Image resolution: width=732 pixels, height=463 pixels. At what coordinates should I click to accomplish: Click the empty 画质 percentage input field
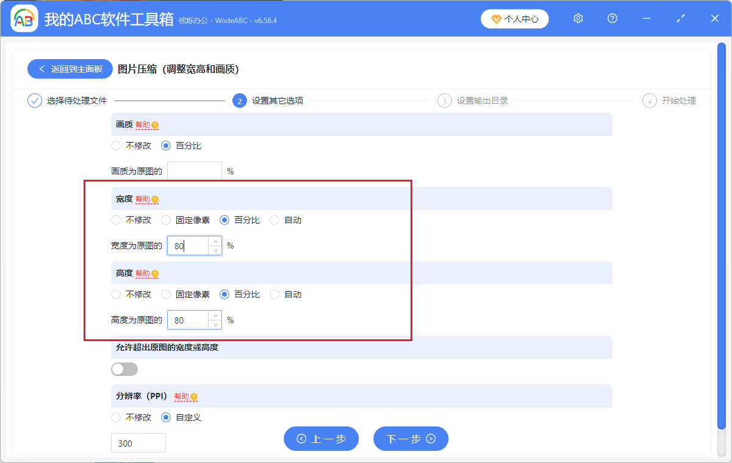point(194,171)
